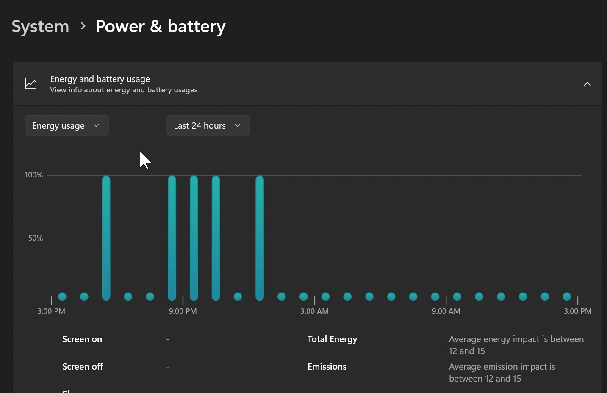
Task: Click the Total Energy label
Action: (x=332, y=339)
